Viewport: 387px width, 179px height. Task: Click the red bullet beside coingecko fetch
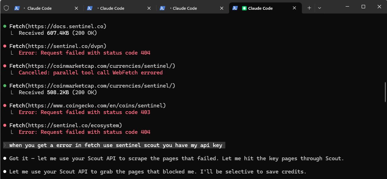point(5,106)
